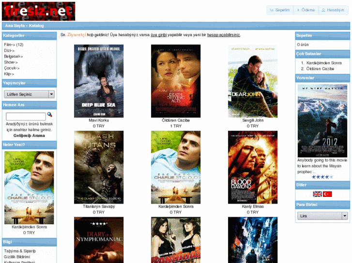Open the Death Defying Acts poster
The image size is (352, 263).
pyautogui.click(x=176, y=81)
